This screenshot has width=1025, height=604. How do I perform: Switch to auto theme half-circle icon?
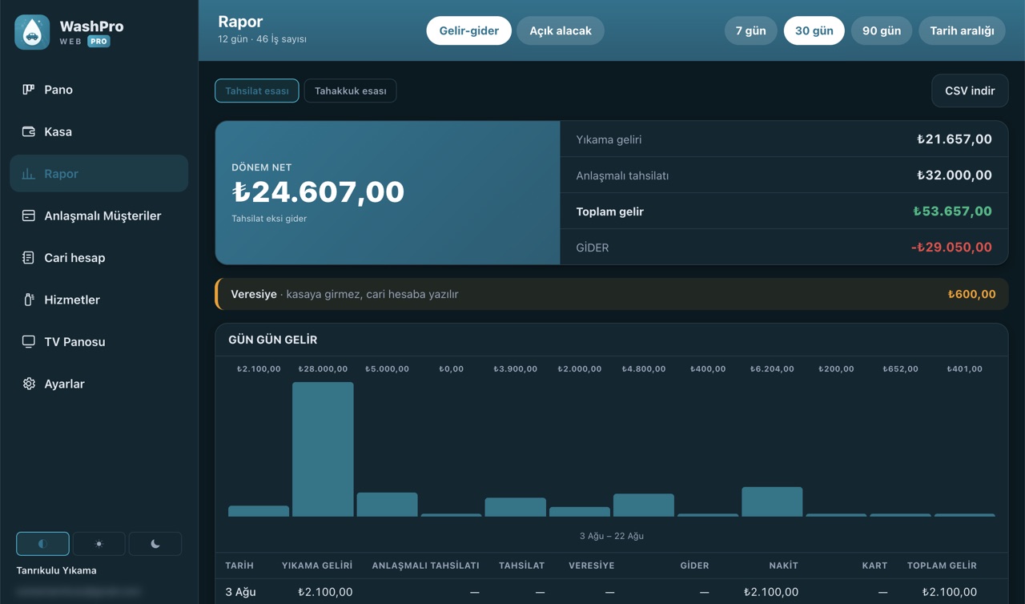point(42,544)
